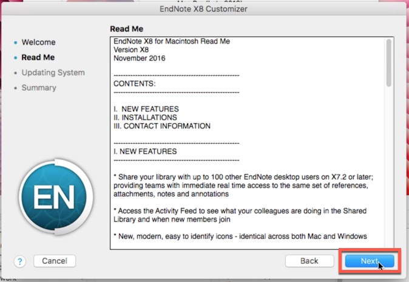Click the 'CONTENTS:' heading

click(x=134, y=84)
